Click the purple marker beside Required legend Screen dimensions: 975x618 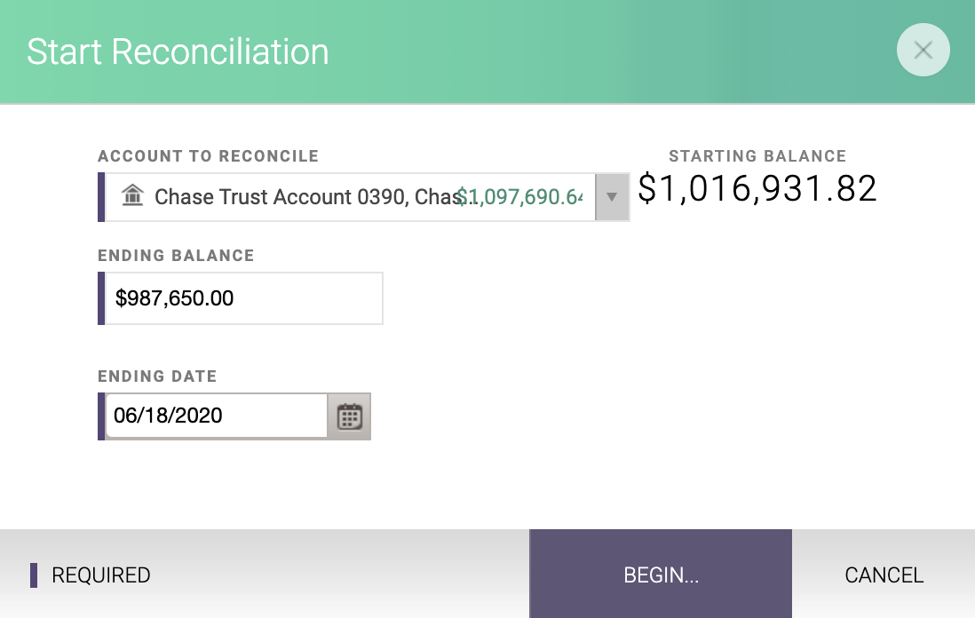34,575
